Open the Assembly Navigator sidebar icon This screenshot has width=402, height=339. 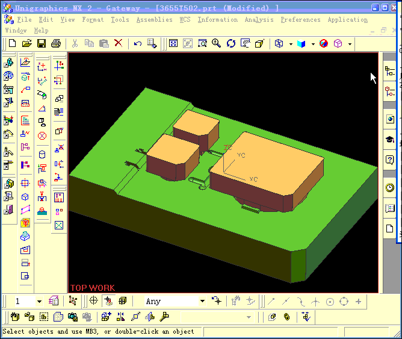pyautogui.click(x=390, y=71)
